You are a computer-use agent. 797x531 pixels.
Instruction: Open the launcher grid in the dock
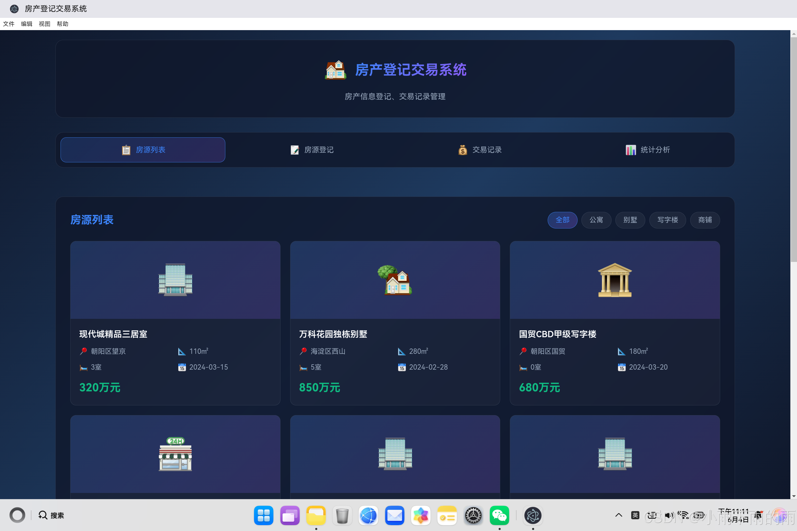[264, 515]
